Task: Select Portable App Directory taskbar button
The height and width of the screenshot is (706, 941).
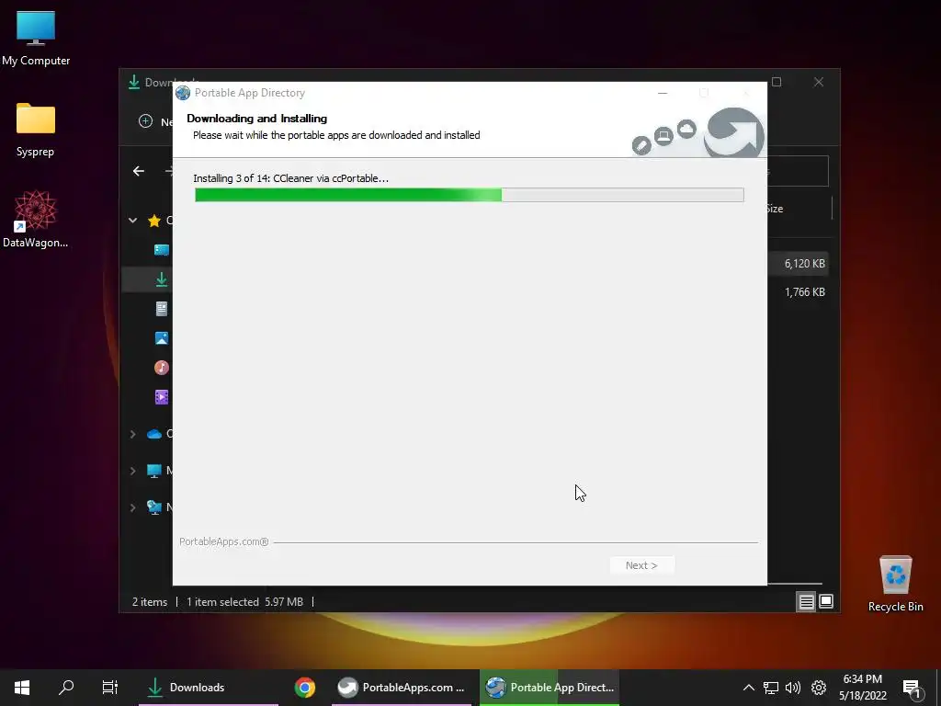Action: click(550, 688)
